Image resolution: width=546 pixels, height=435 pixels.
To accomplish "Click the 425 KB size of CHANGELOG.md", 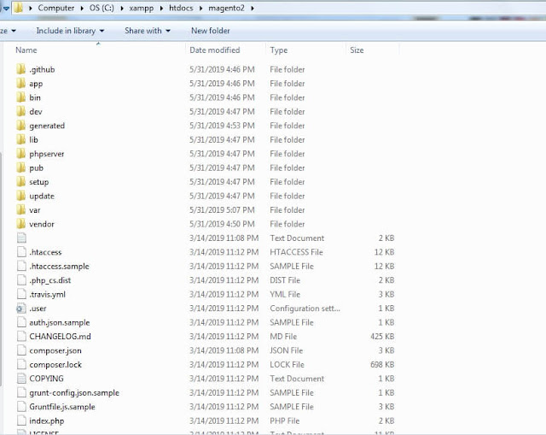I will tap(382, 336).
